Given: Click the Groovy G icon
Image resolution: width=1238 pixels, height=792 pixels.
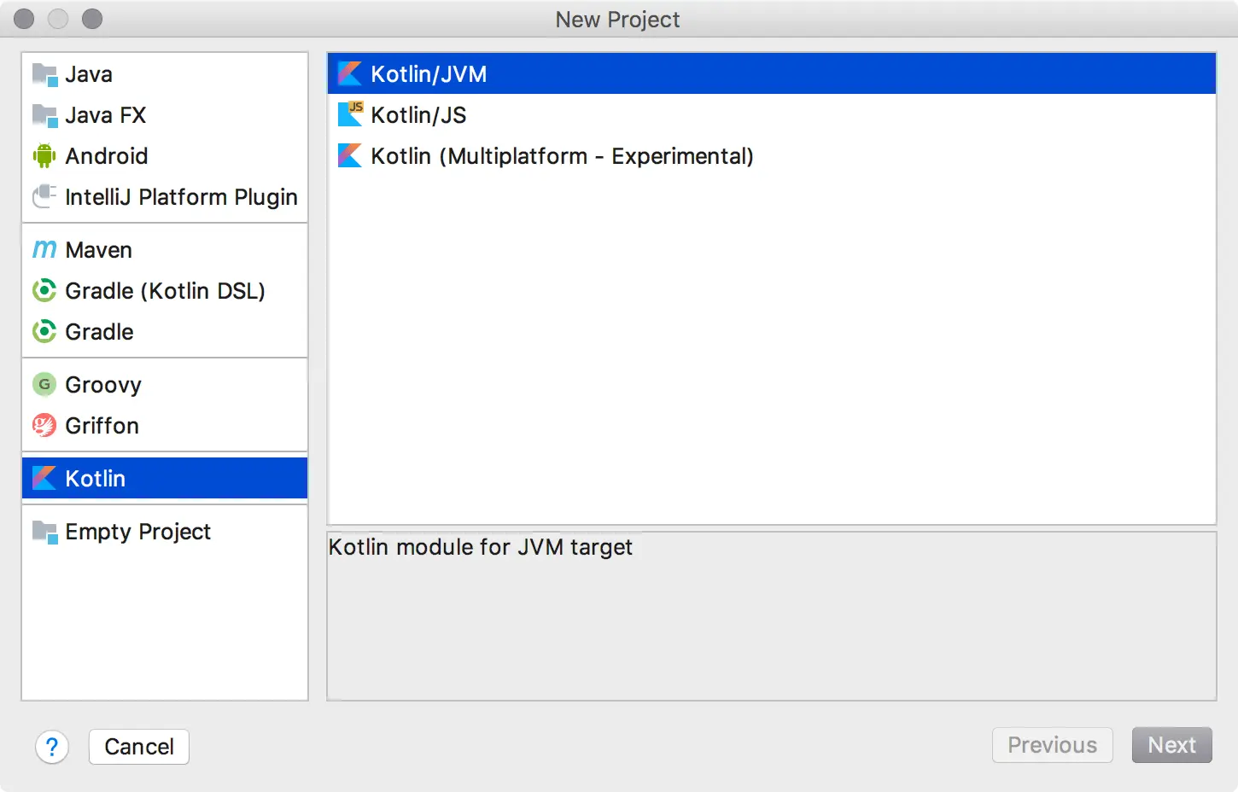Looking at the screenshot, I should [x=44, y=385].
